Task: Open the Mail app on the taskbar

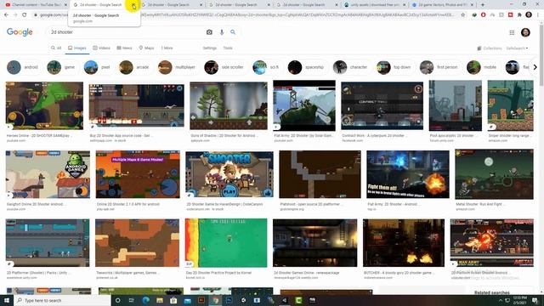Action: pyautogui.click(x=187, y=300)
